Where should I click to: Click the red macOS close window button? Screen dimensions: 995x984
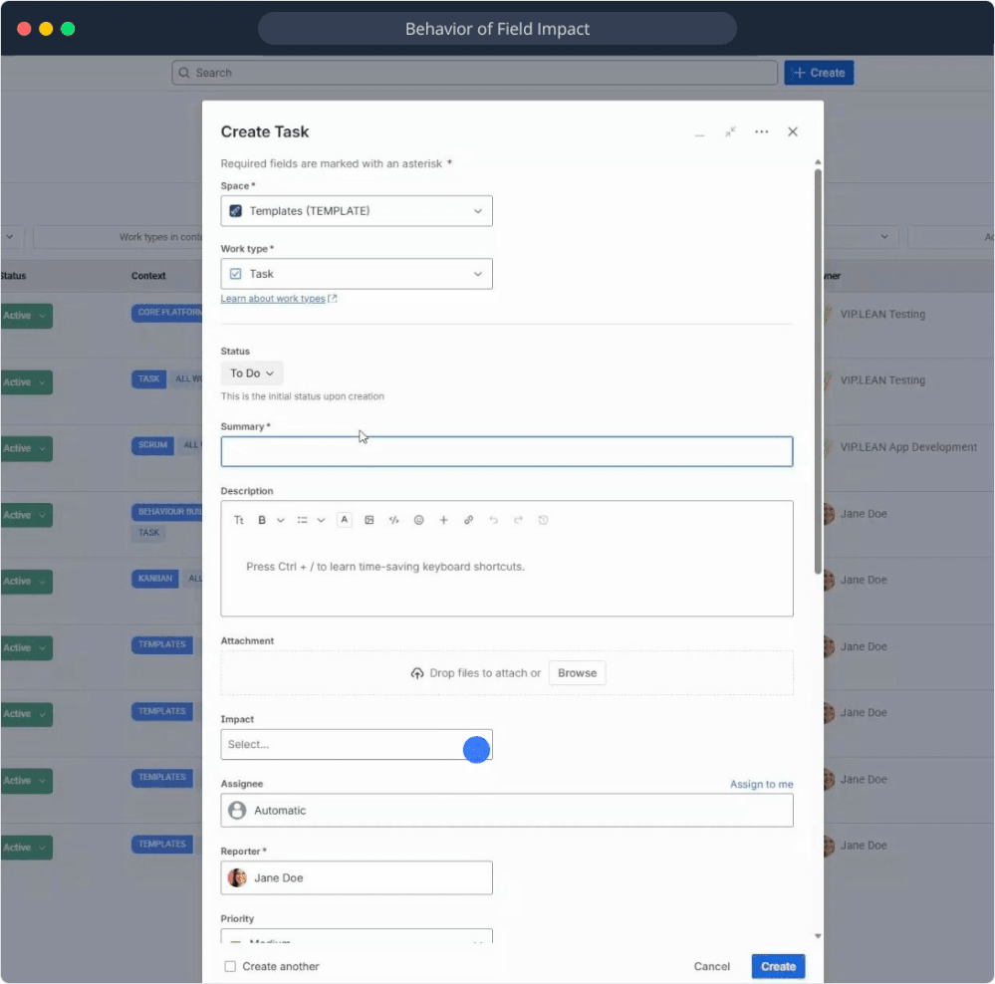pyautogui.click(x=24, y=29)
